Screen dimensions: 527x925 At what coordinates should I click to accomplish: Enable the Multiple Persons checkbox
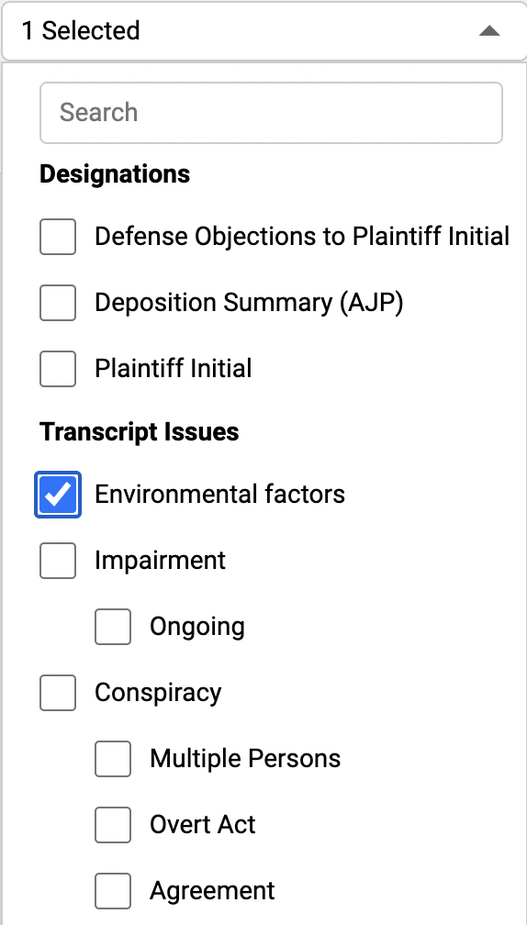pos(113,759)
